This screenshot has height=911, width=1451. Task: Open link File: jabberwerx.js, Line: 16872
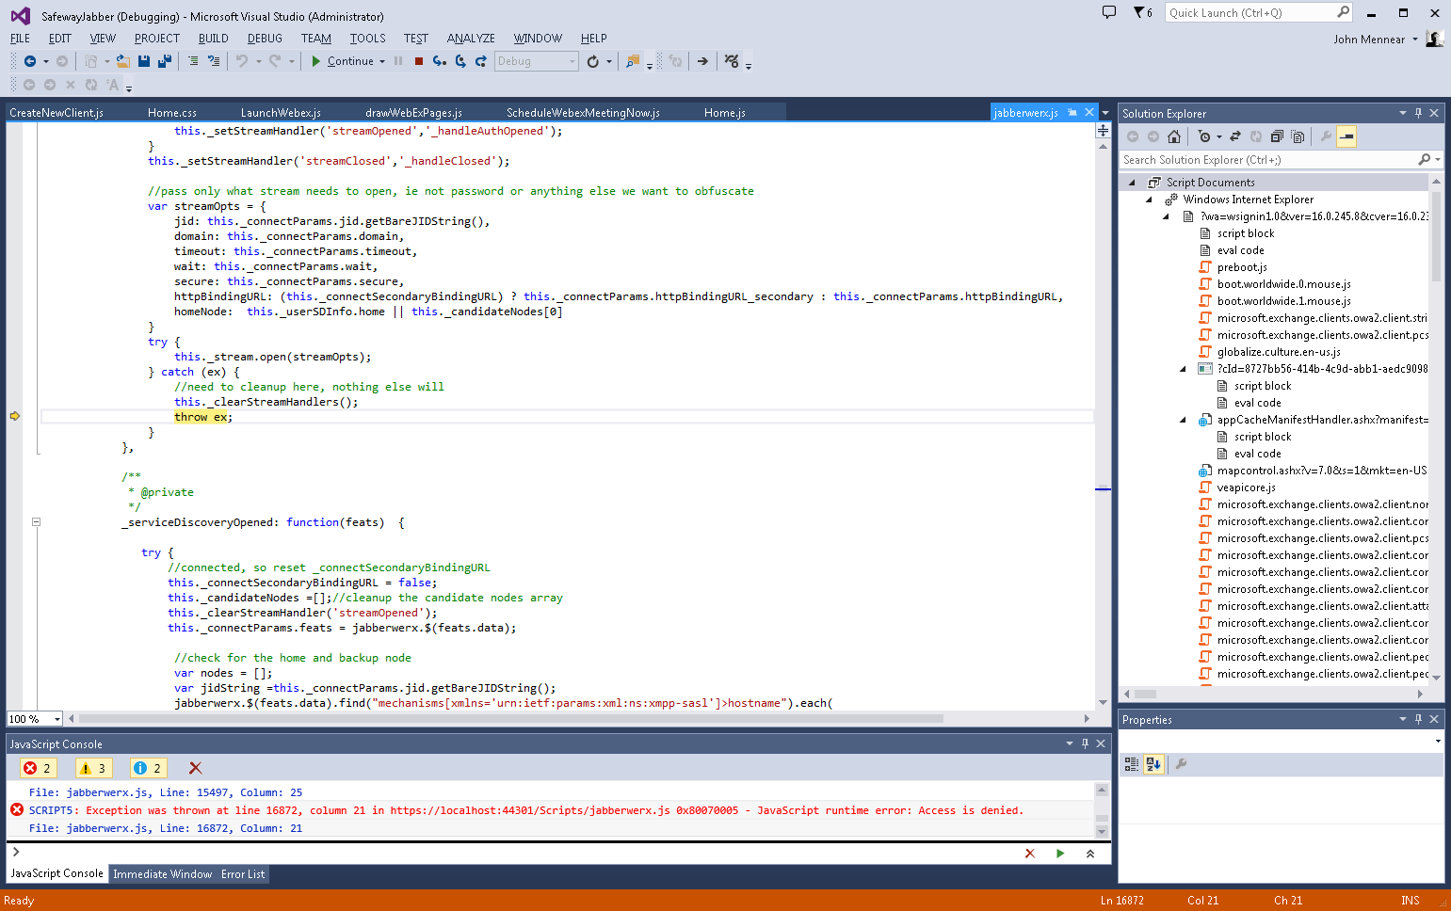point(166,828)
